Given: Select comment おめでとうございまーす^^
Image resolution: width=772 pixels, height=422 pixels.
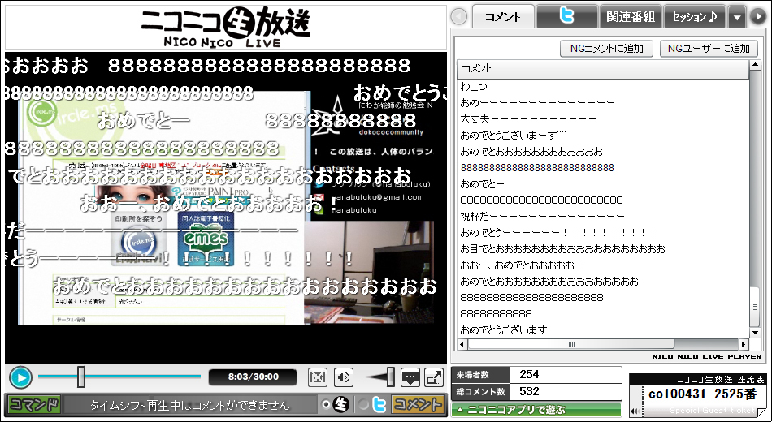Looking at the screenshot, I should click(603, 136).
